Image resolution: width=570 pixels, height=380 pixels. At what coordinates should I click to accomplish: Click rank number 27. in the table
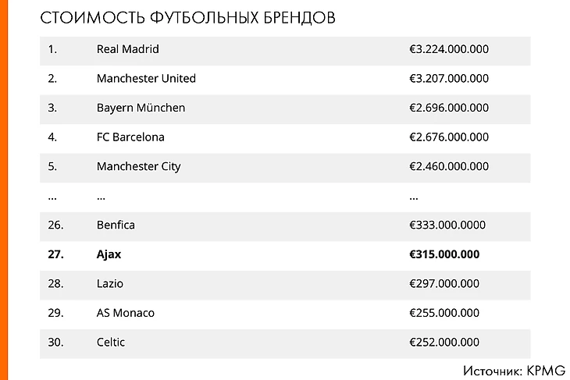54,254
